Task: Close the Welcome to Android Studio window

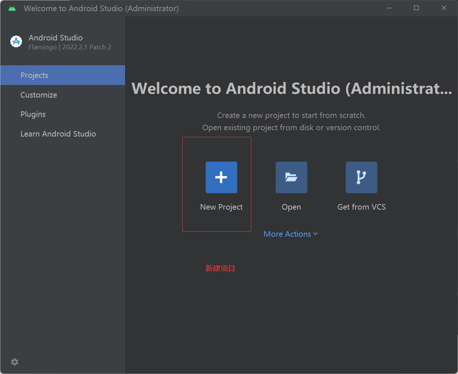Action: (444, 8)
